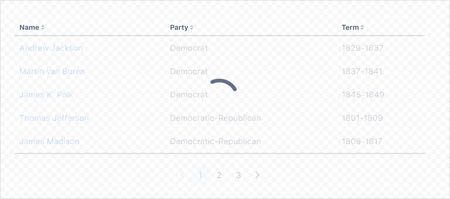
Task: Open the Thomas Jefferson link
Action: point(54,118)
